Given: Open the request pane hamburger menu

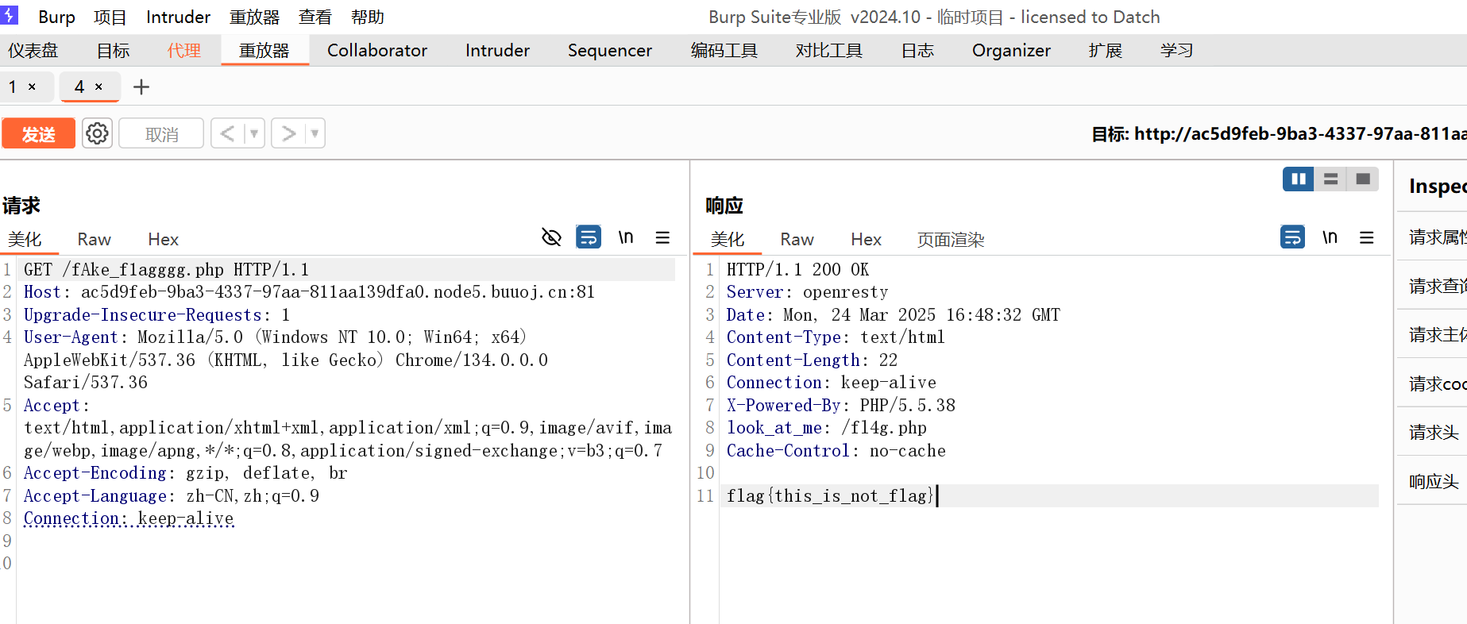Looking at the screenshot, I should point(662,237).
